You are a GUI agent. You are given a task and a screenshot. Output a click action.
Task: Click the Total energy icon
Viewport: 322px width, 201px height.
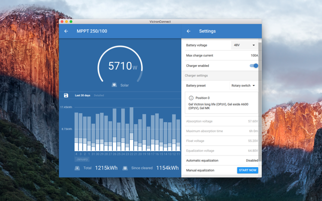pos(77,168)
